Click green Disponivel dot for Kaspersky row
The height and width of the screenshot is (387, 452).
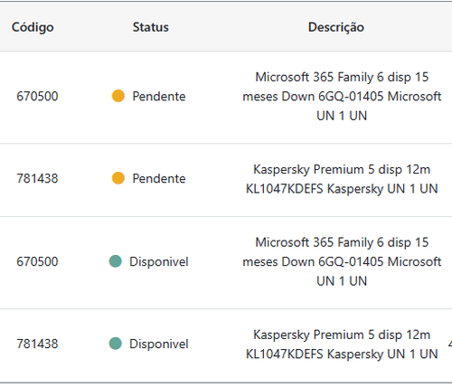click(x=116, y=344)
